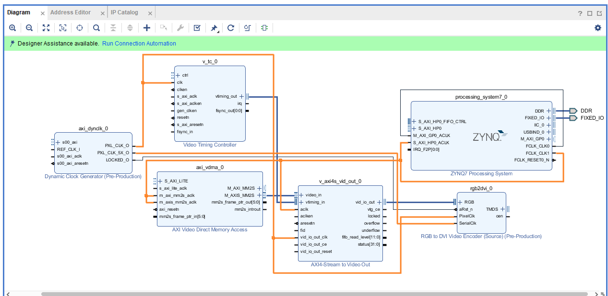Select the PixelClk pin on rgb2dvi_0
Viewport: 608px width, 296px height.
pos(467,216)
